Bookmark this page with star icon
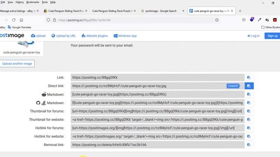The height and width of the screenshot is (157, 280). 217,20
